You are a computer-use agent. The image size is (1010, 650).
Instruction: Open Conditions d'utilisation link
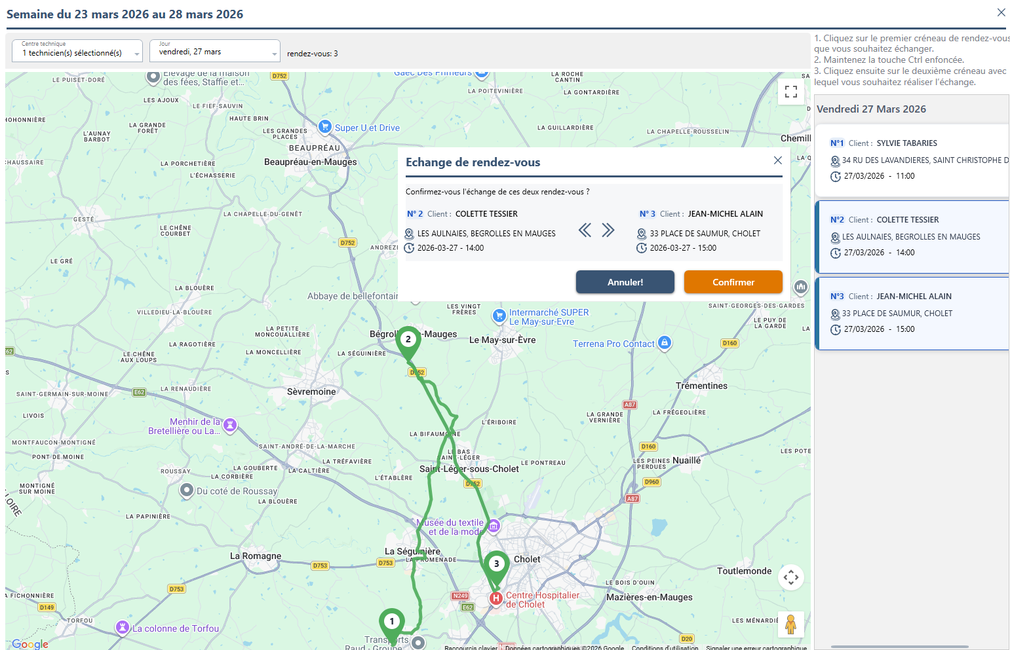click(x=665, y=647)
